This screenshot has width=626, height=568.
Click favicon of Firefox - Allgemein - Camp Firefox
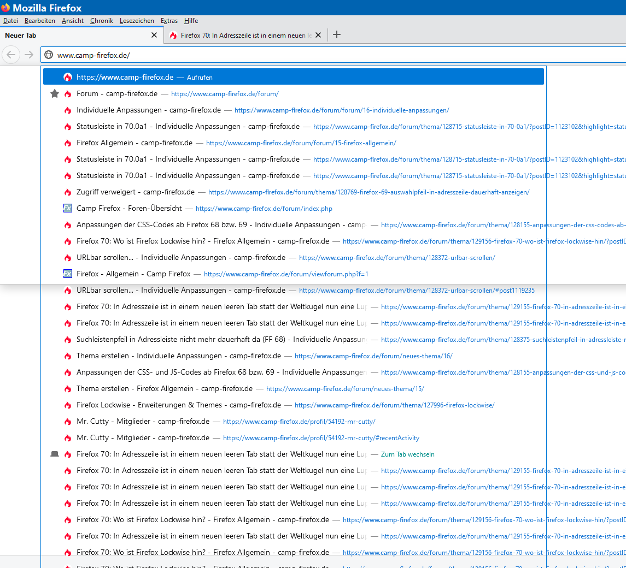point(68,274)
